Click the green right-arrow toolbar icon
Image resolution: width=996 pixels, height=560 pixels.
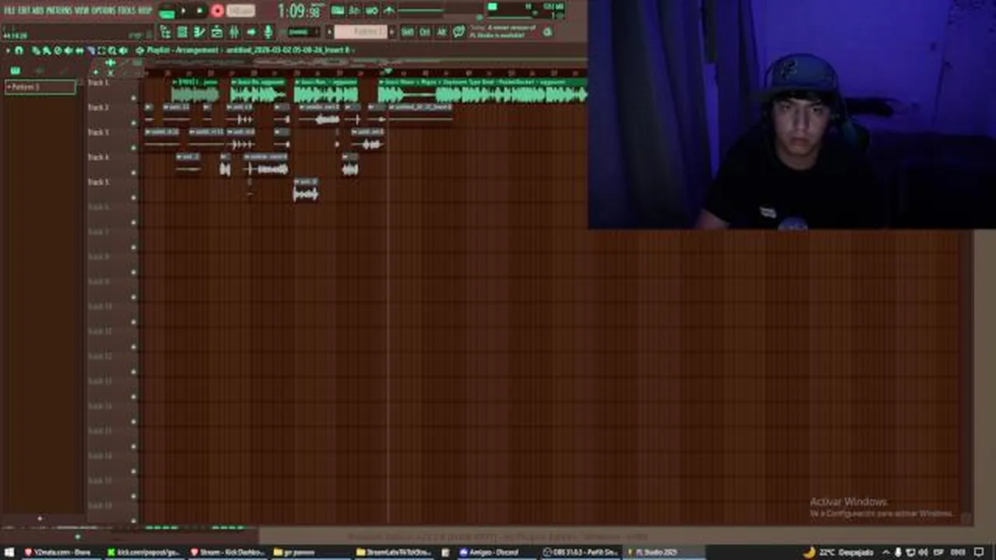251,32
